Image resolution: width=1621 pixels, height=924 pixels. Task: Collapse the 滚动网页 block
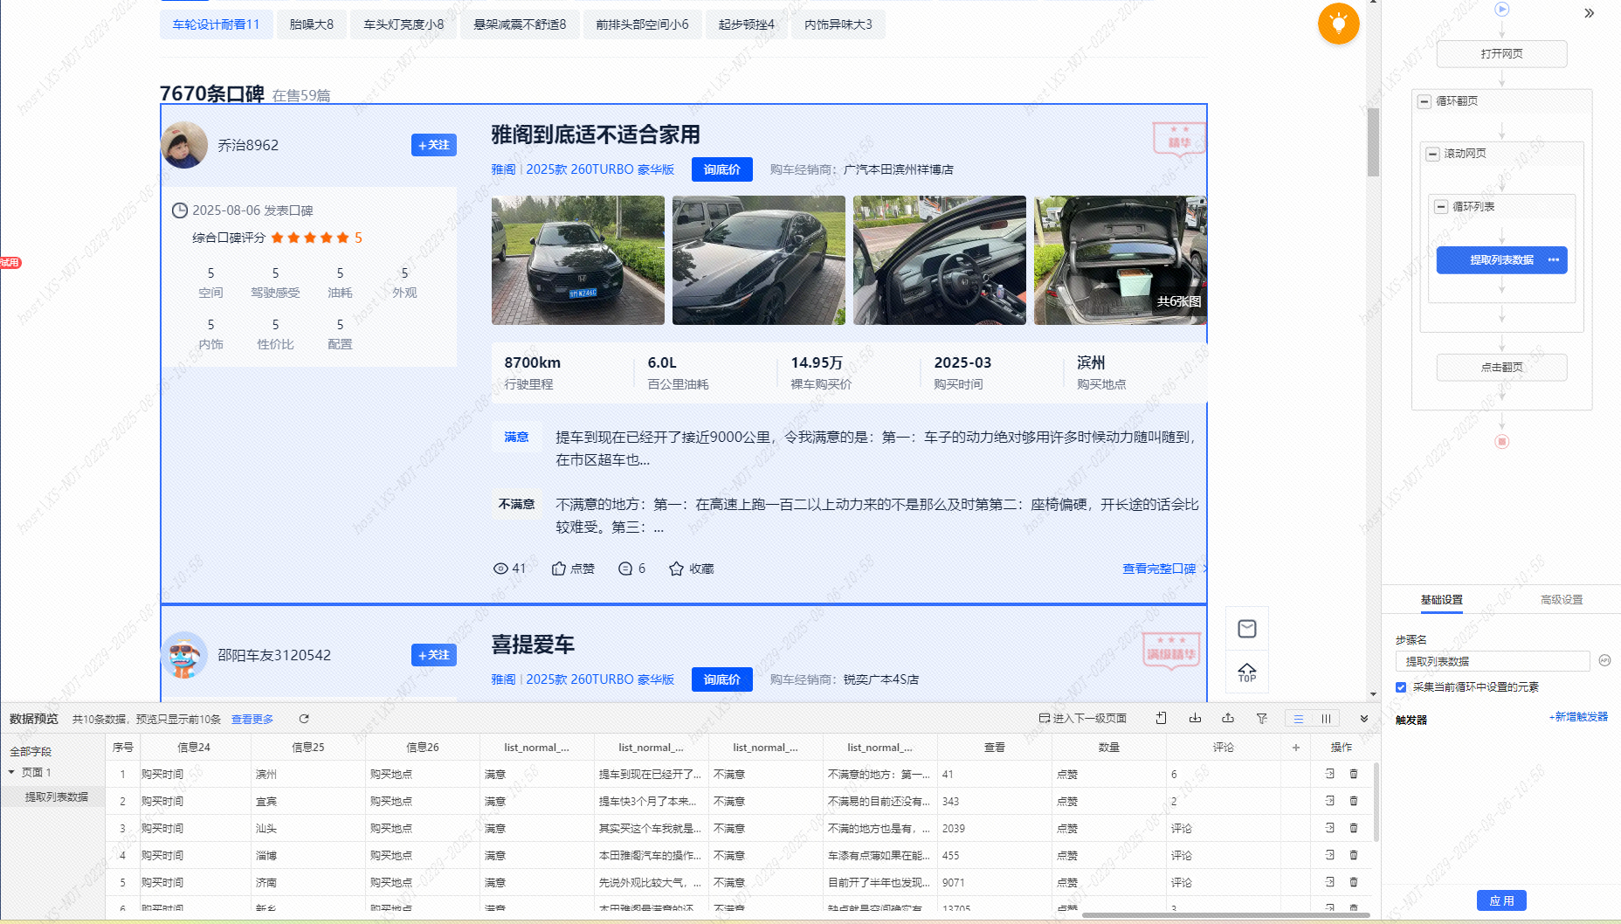click(1432, 154)
